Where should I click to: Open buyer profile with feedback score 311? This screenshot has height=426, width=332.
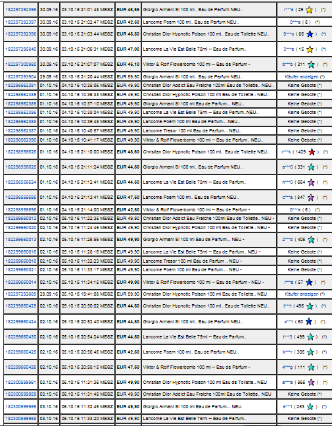tap(287, 65)
